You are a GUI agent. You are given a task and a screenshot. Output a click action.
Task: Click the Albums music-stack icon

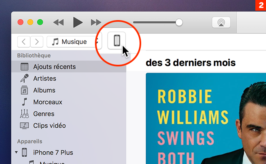tap(25, 90)
